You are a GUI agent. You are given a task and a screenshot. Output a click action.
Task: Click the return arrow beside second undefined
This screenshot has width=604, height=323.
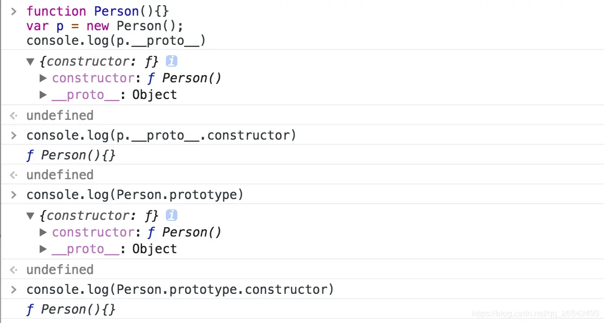(14, 175)
